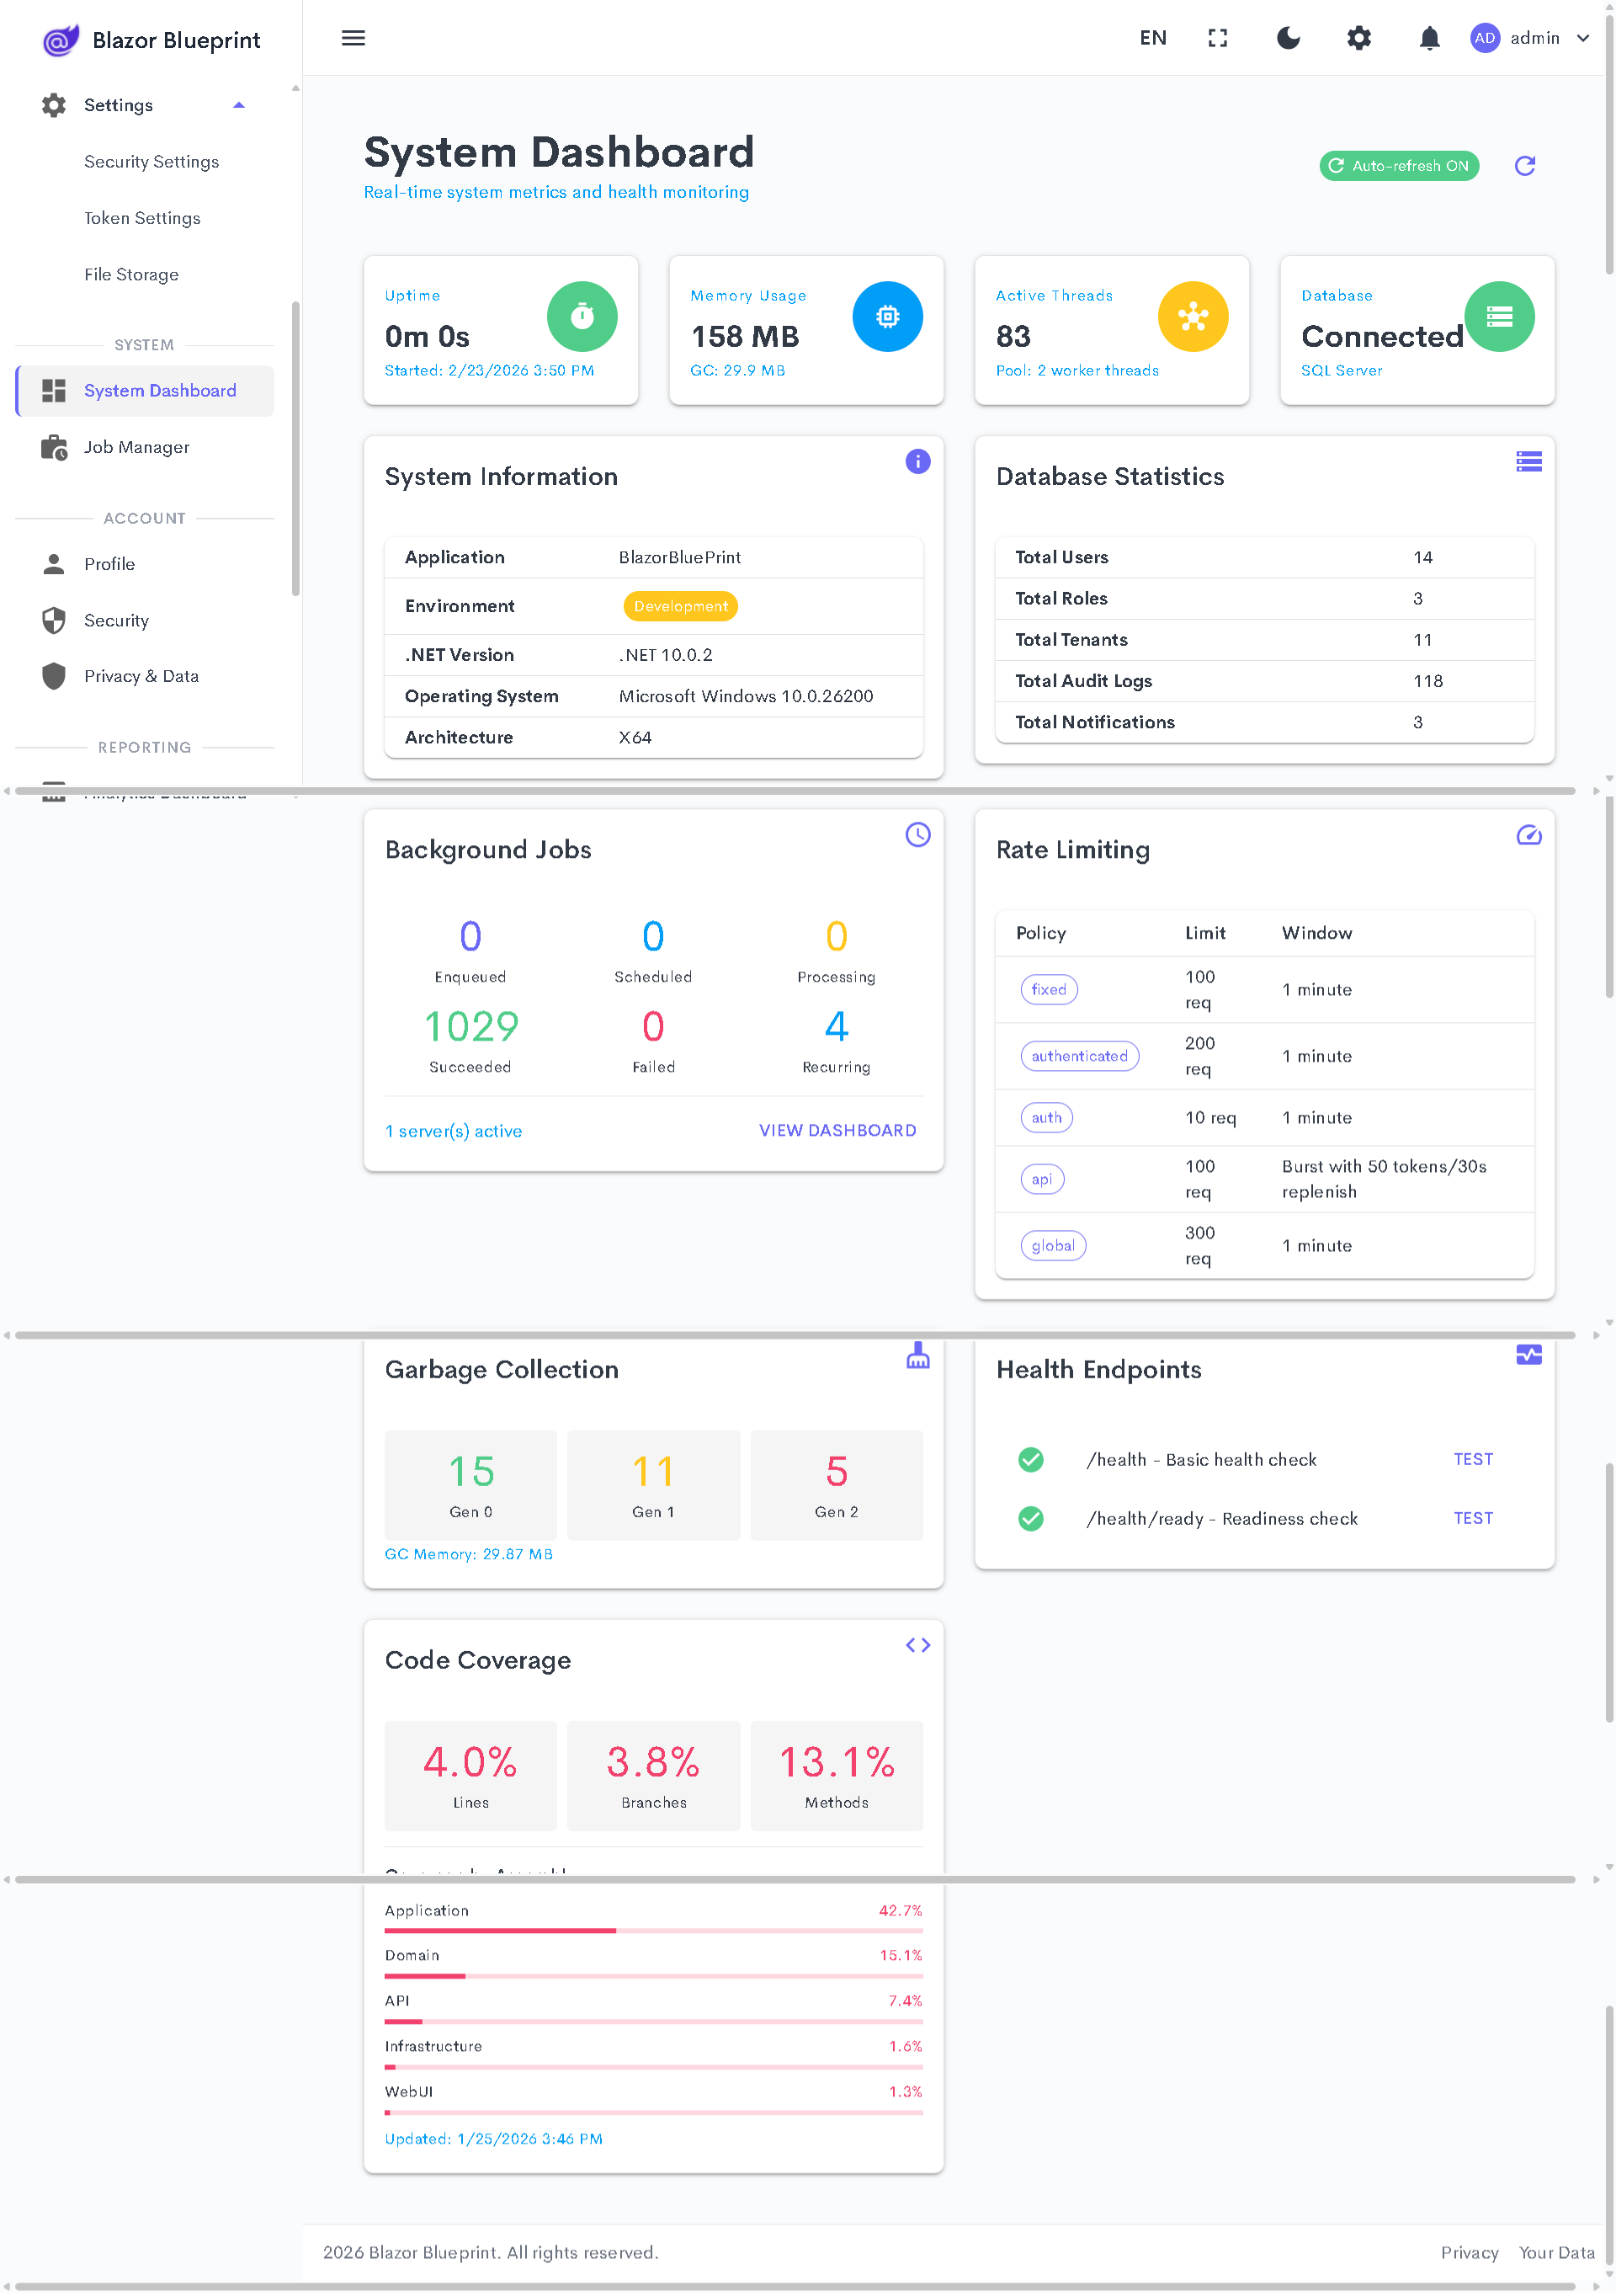Click the Application coverage progress bar

[x=652, y=1930]
